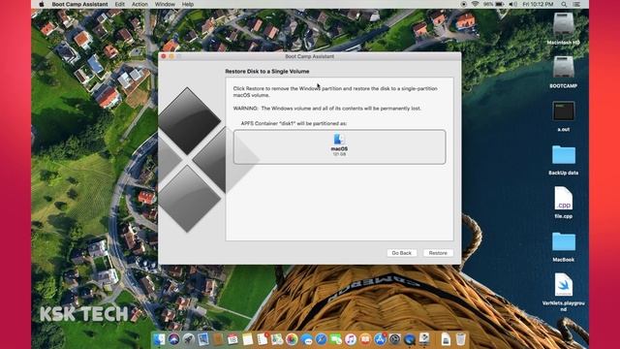Click the Restore button
This screenshot has width=620, height=349.
[438, 253]
